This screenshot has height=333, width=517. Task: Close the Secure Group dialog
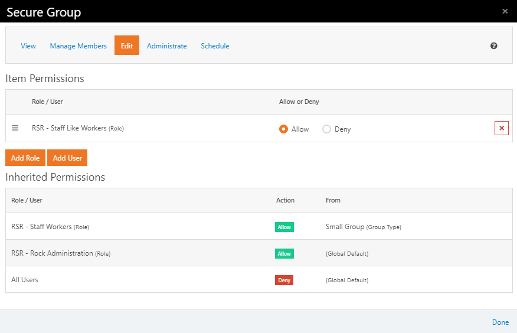505,11
